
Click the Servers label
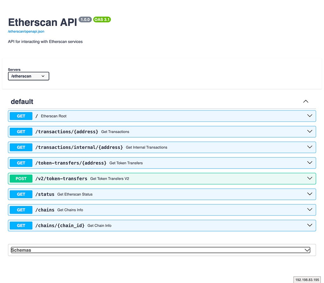(14, 70)
